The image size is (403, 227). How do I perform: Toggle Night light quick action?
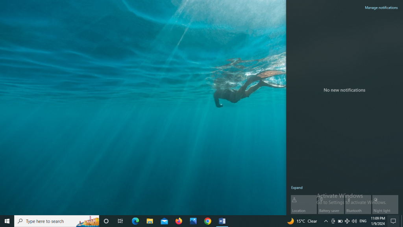385,205
